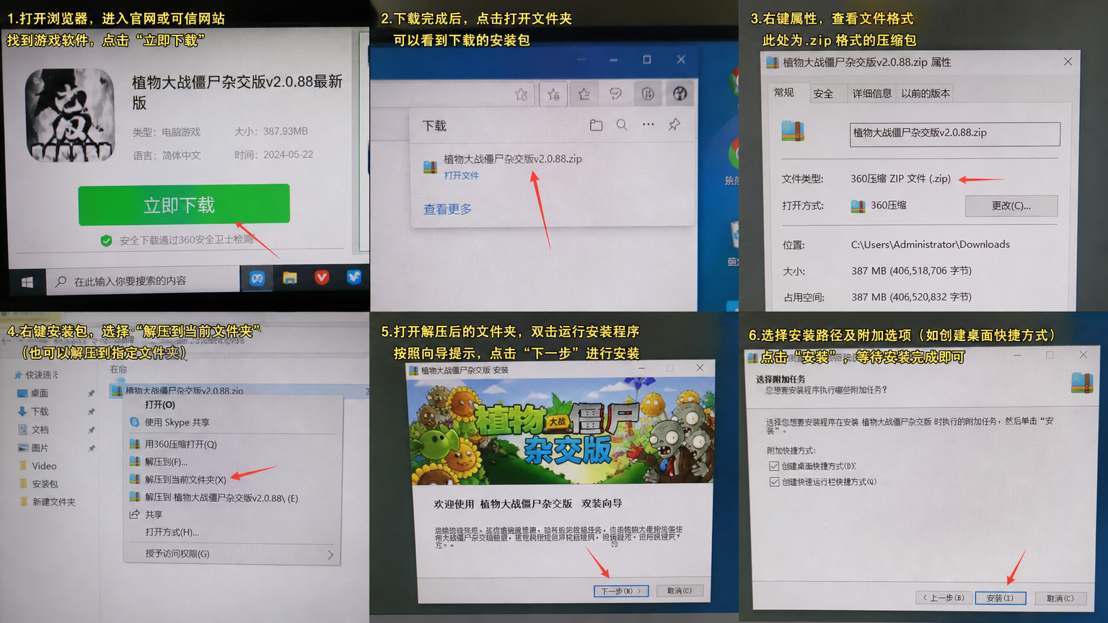Open downloads folder icon in 下载 panel
Image resolution: width=1108 pixels, height=623 pixels.
click(x=596, y=125)
